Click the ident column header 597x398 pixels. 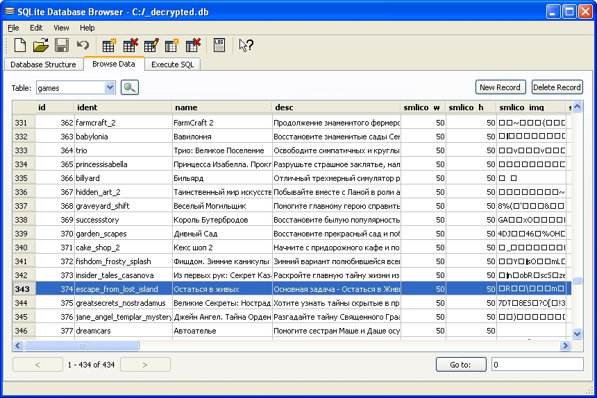(x=123, y=107)
